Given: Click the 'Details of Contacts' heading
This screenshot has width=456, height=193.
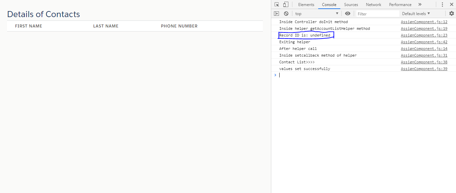Looking at the screenshot, I should coord(44,14).
